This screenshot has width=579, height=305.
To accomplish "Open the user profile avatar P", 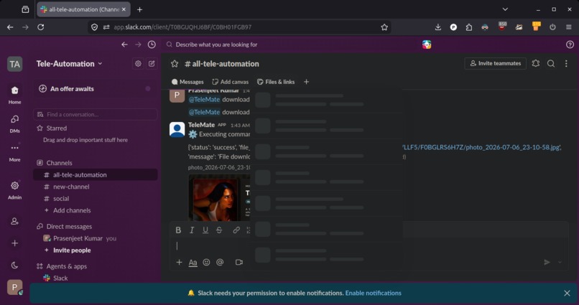I will pos(14,287).
